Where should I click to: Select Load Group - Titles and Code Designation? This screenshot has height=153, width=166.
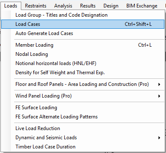(83, 15)
